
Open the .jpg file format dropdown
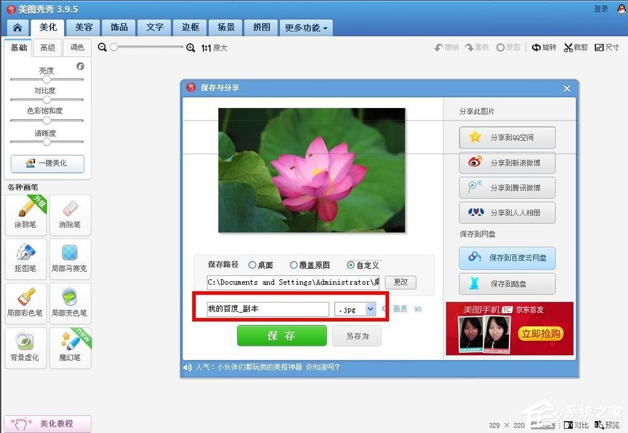tap(358, 309)
